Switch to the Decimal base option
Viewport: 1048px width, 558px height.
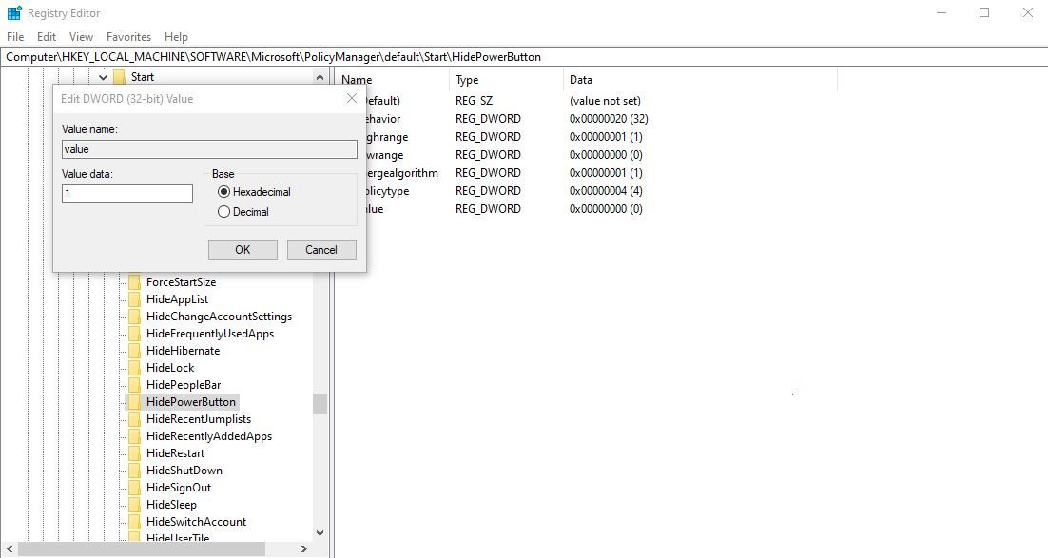223,211
